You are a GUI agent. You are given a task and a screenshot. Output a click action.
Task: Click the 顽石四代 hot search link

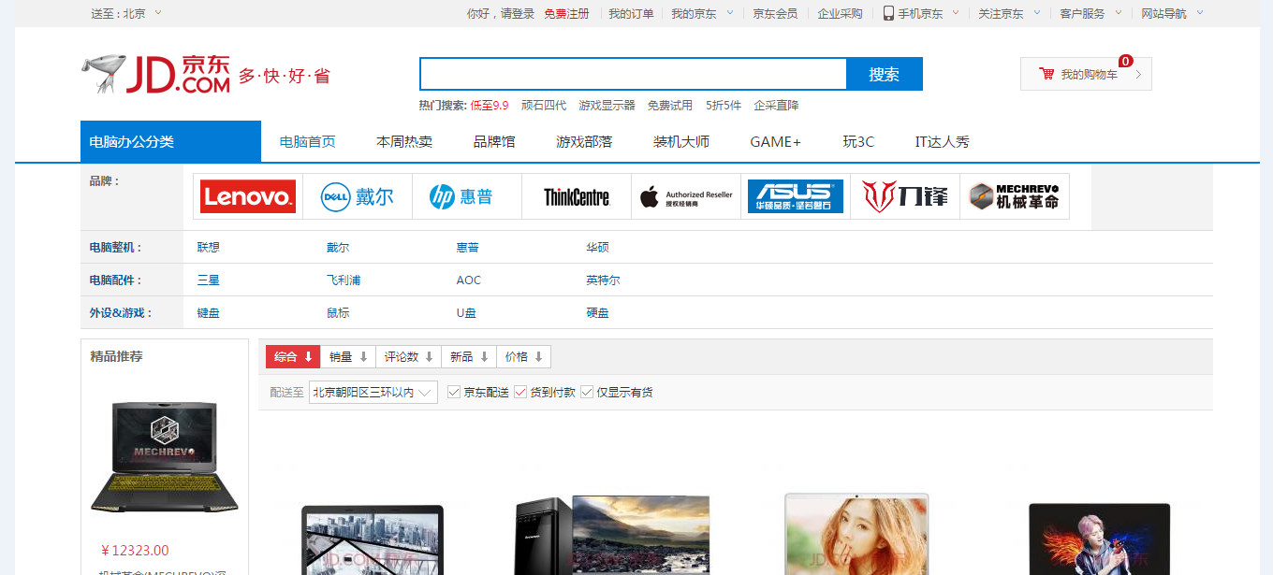pos(544,105)
